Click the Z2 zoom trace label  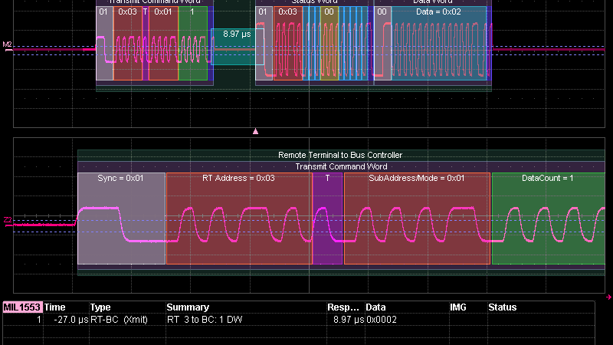point(8,220)
